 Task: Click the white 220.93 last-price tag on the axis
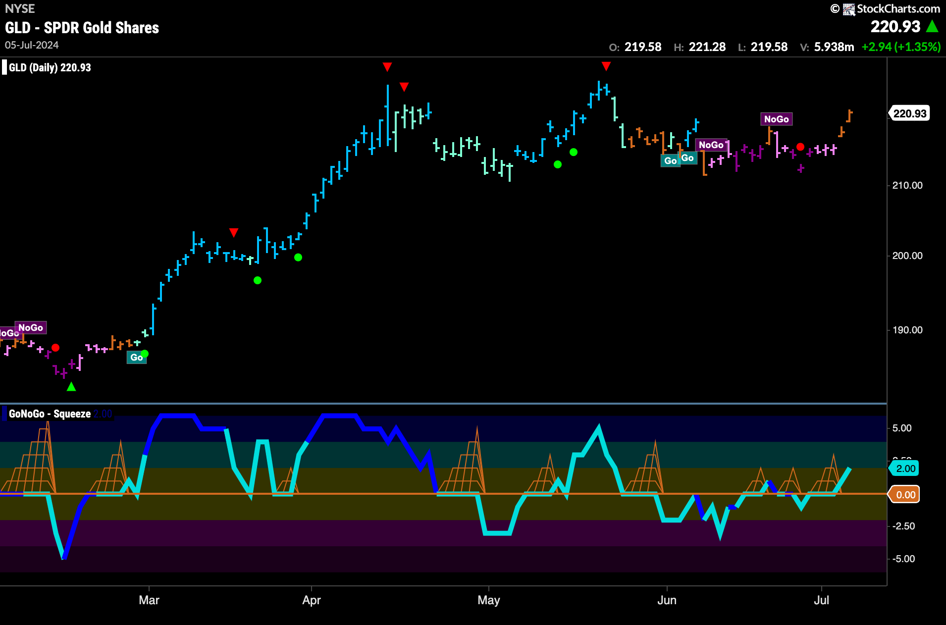(x=909, y=113)
